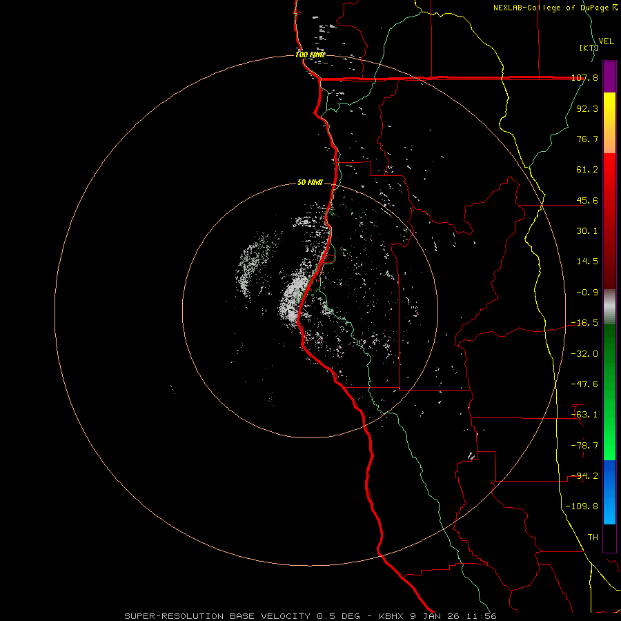Click the -109.8 scale value
This screenshot has height=621, width=621.
click(582, 506)
